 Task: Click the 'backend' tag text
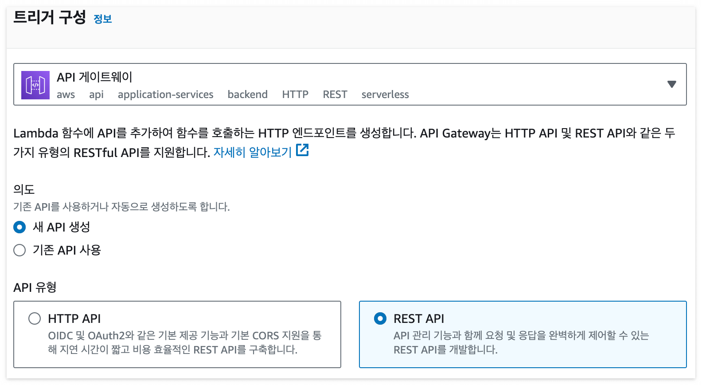click(x=248, y=94)
